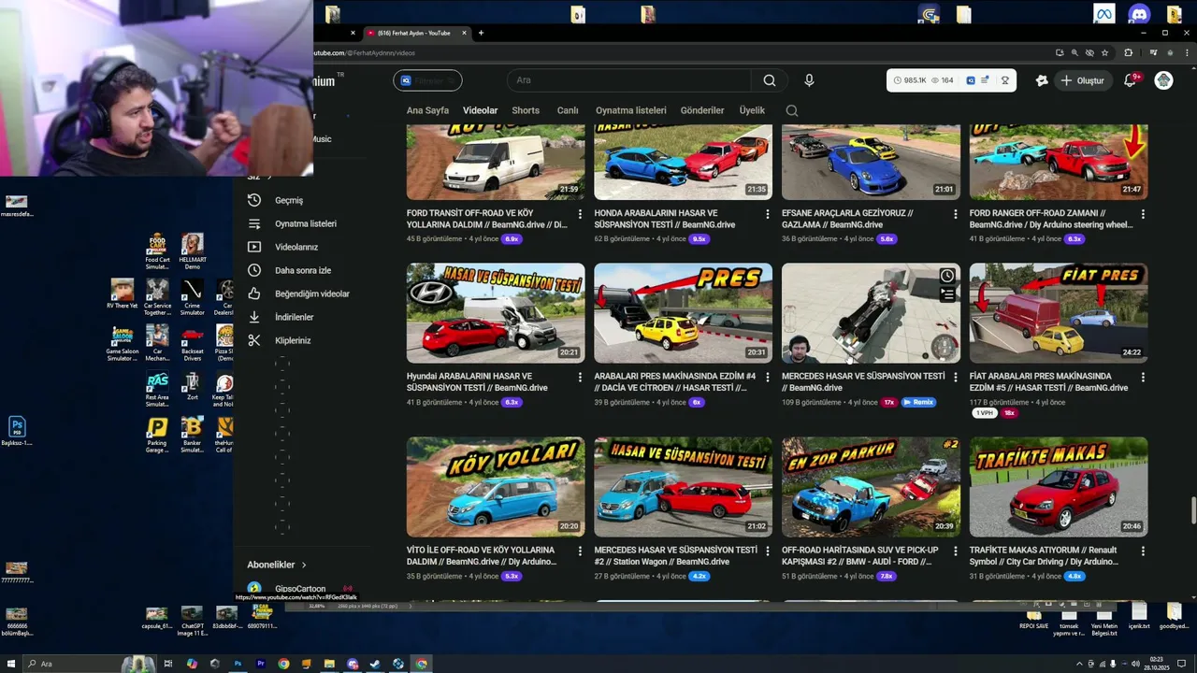Viewport: 1197px width, 673px height.
Task: Open options menu for Hyundai ARABALARINI video
Action: (x=580, y=377)
